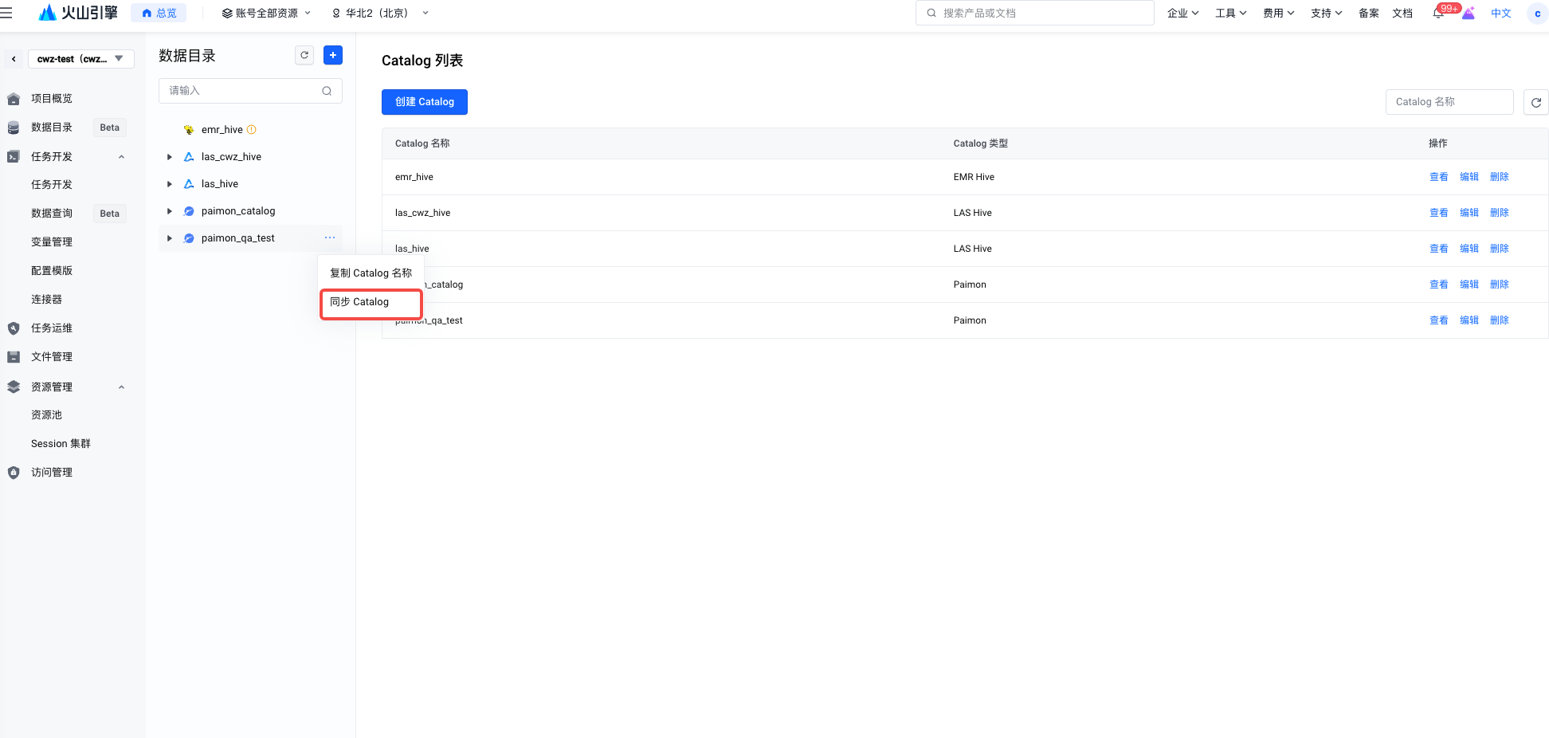Click 编辑 for paimon_qa_test row

tap(1469, 320)
